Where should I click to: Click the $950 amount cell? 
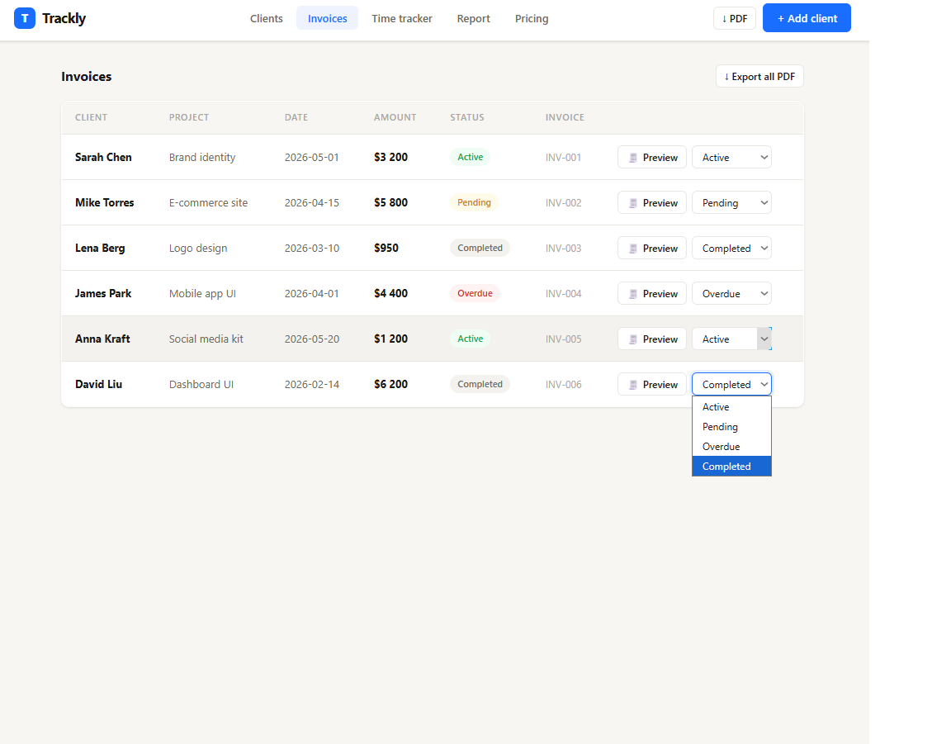(386, 249)
